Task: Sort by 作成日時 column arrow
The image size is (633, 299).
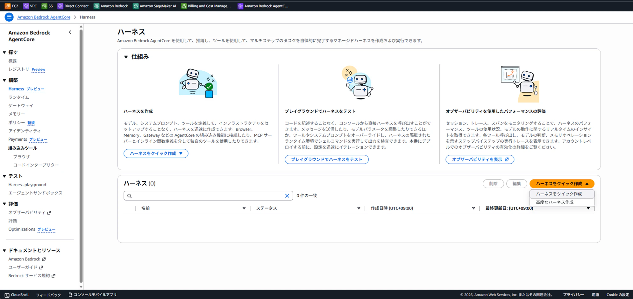Action: coord(473,208)
